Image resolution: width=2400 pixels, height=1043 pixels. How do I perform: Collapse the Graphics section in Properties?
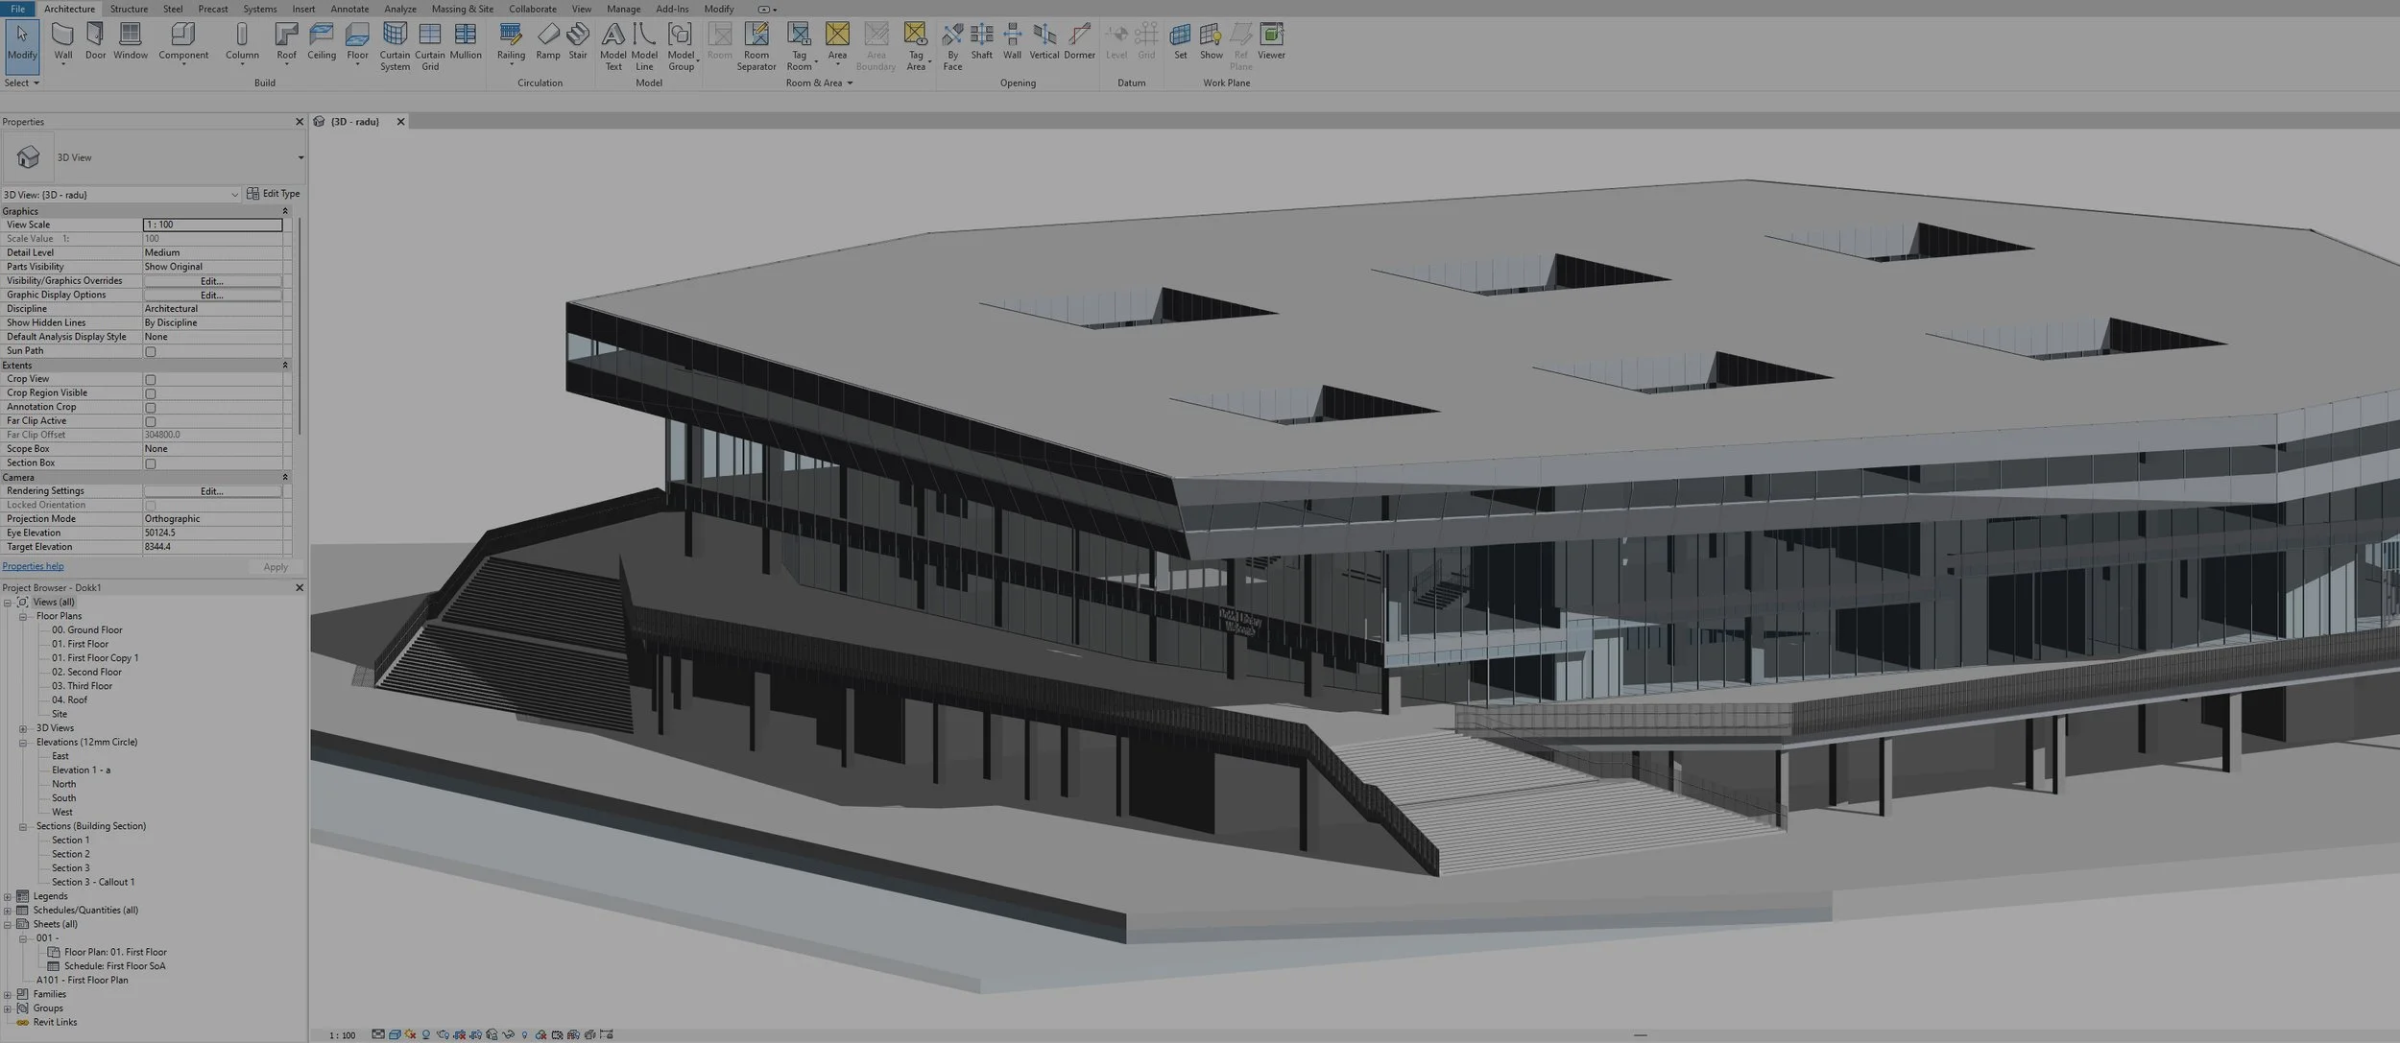[x=285, y=210]
